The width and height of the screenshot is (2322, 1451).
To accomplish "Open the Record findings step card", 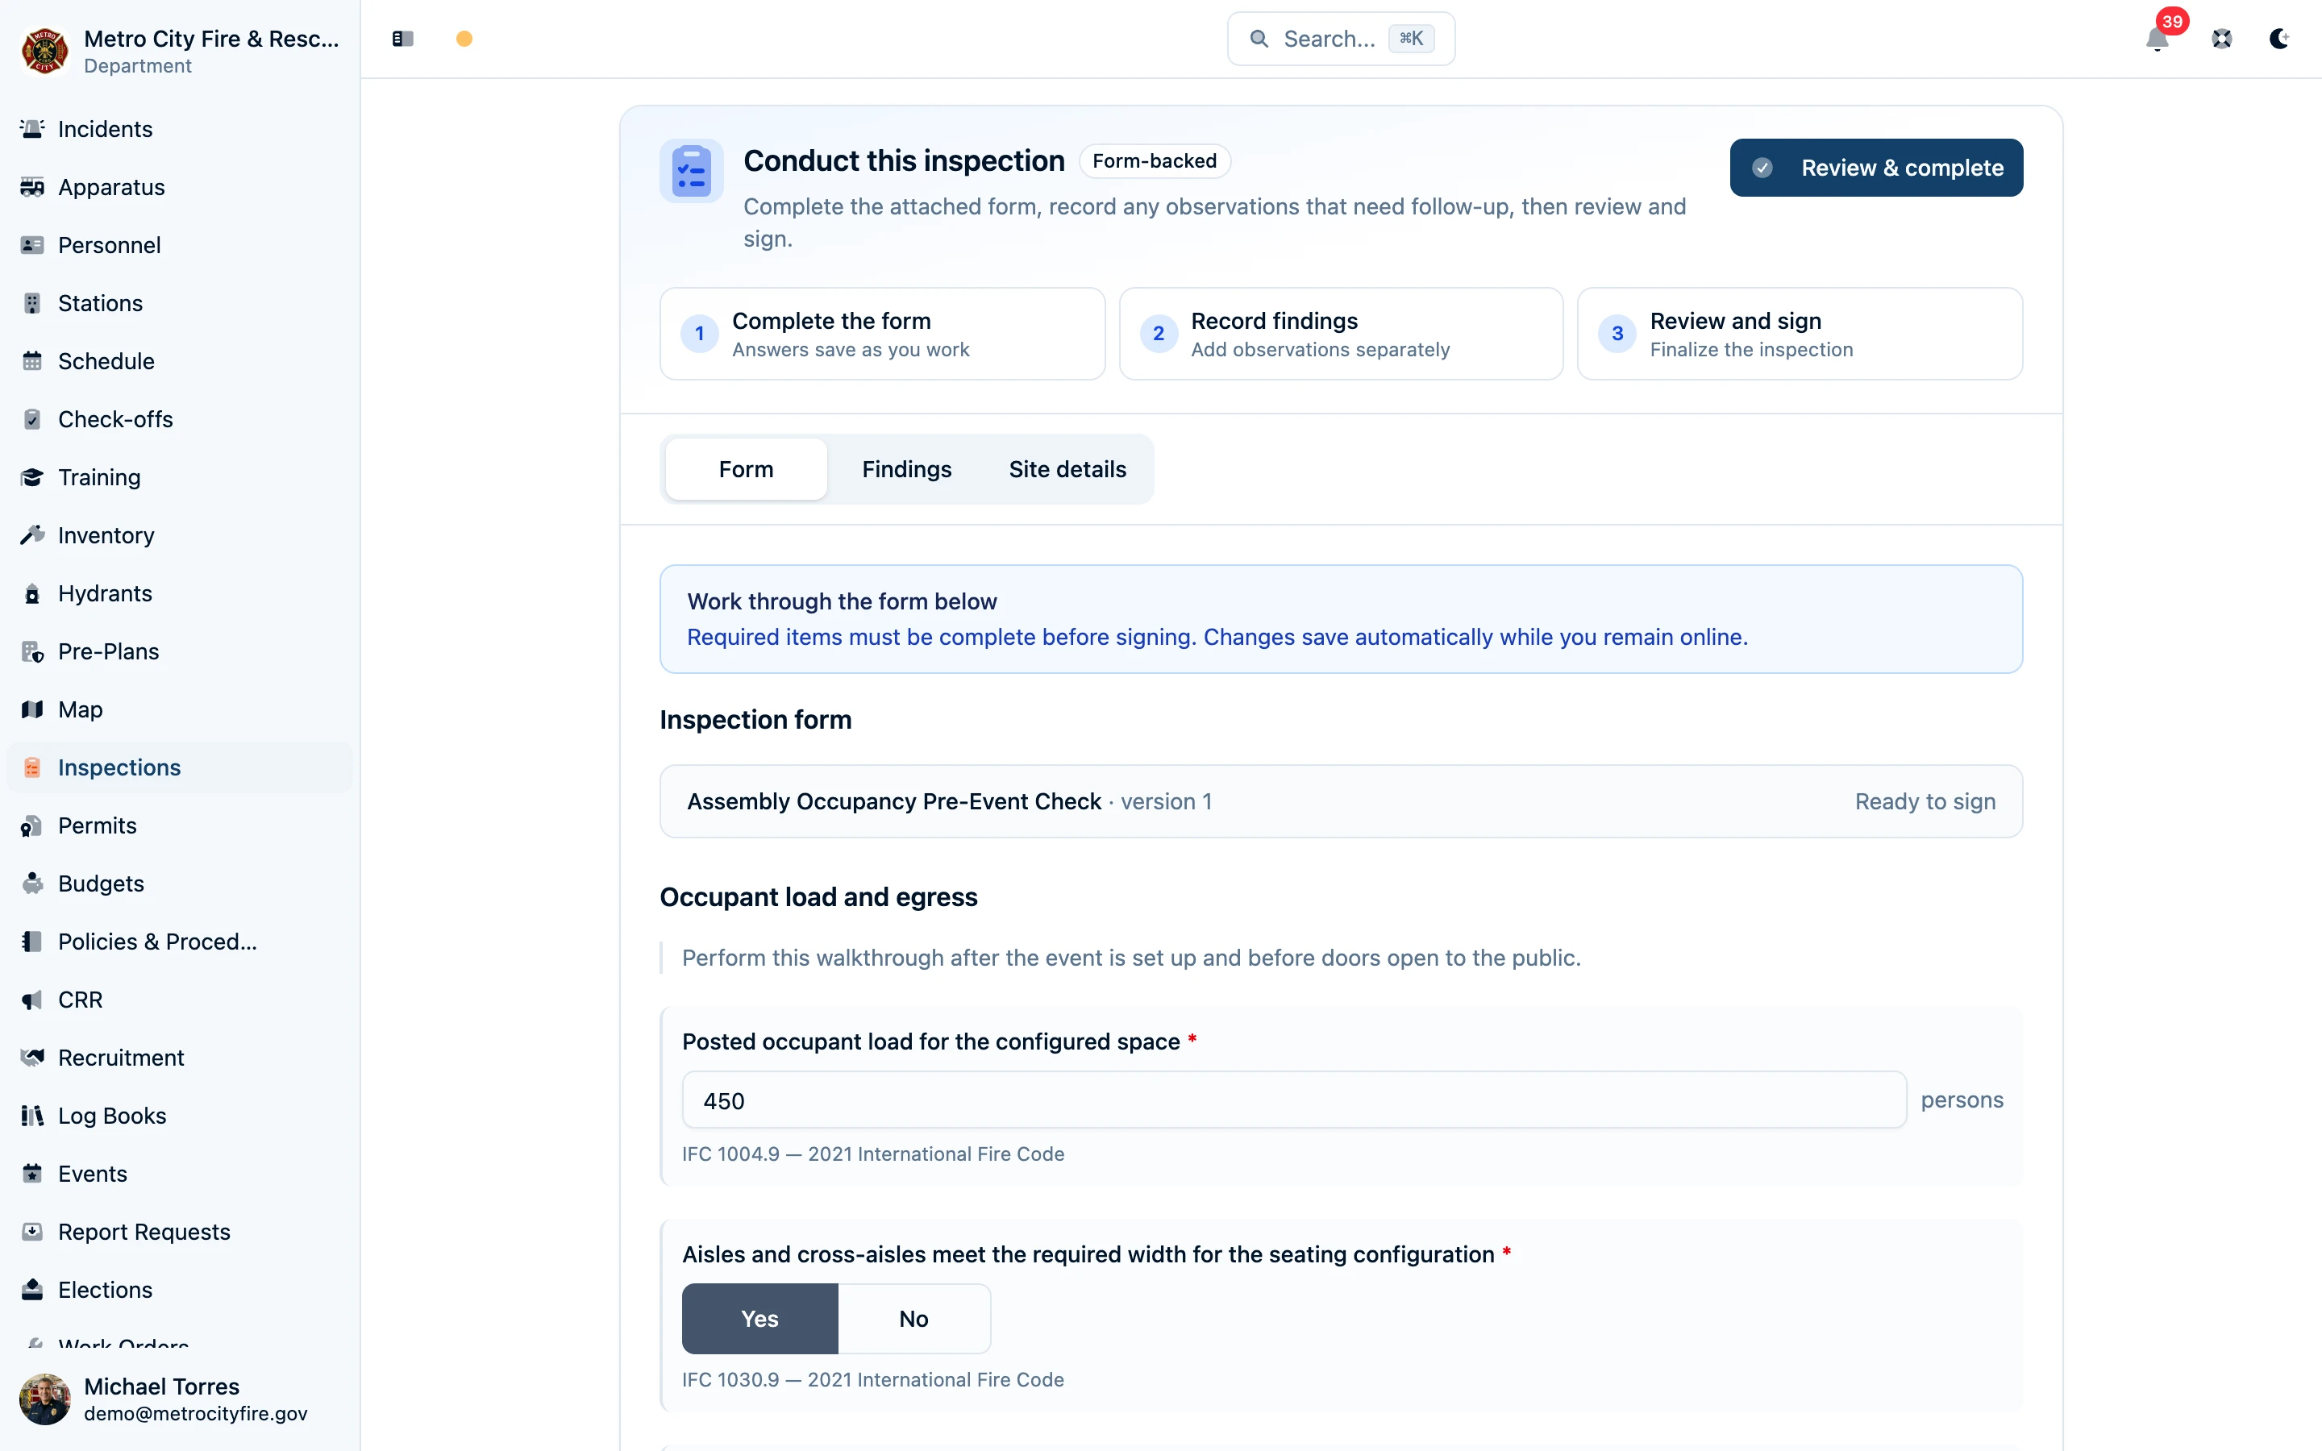I will [1341, 334].
